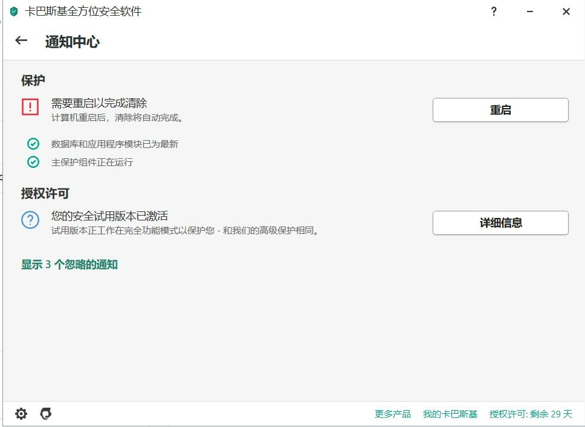Image resolution: width=585 pixels, height=427 pixels.
Task: Go back using the arrow beside 通知中心
Action: [21, 40]
